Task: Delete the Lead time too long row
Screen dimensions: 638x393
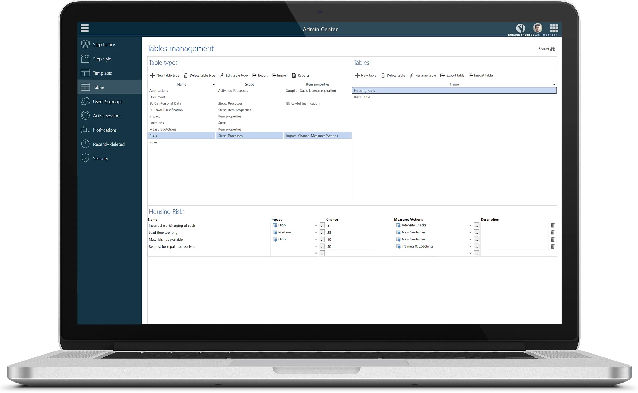Action: pos(552,232)
